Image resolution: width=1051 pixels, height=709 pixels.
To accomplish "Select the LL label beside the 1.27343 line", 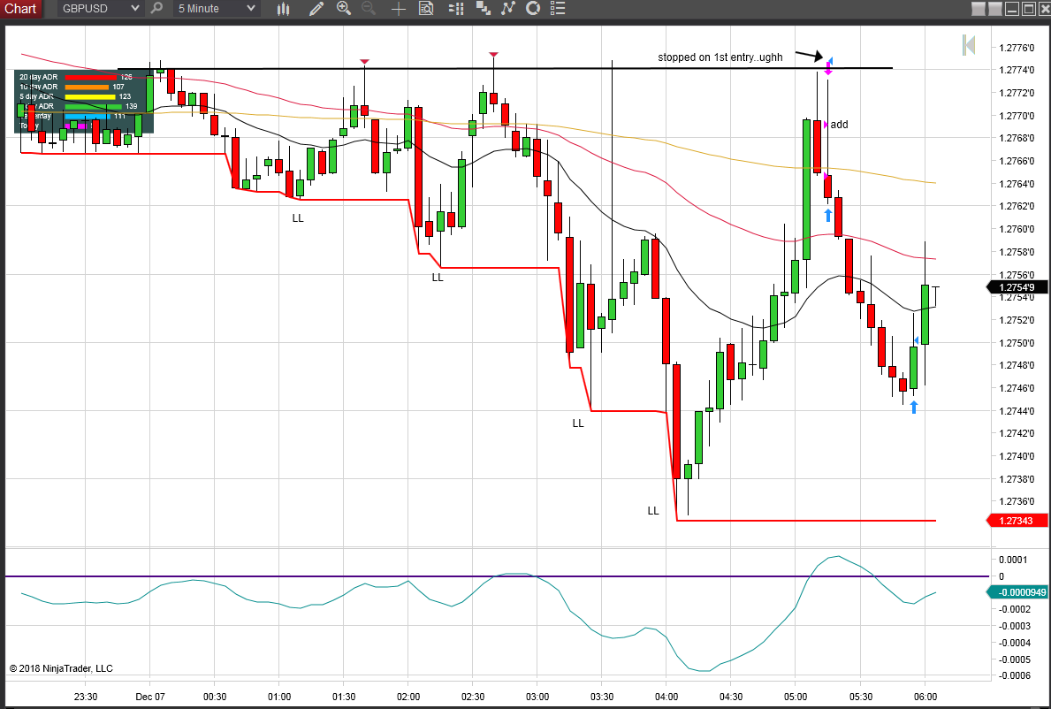I will click(x=653, y=511).
